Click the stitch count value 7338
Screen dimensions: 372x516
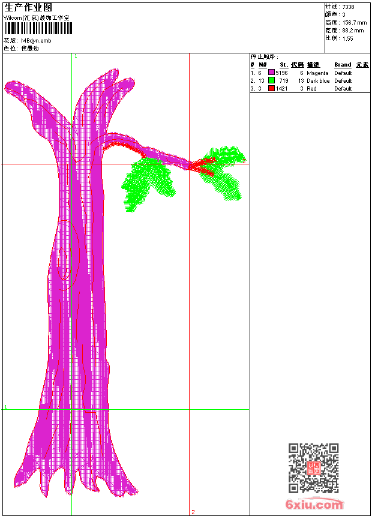348,7
